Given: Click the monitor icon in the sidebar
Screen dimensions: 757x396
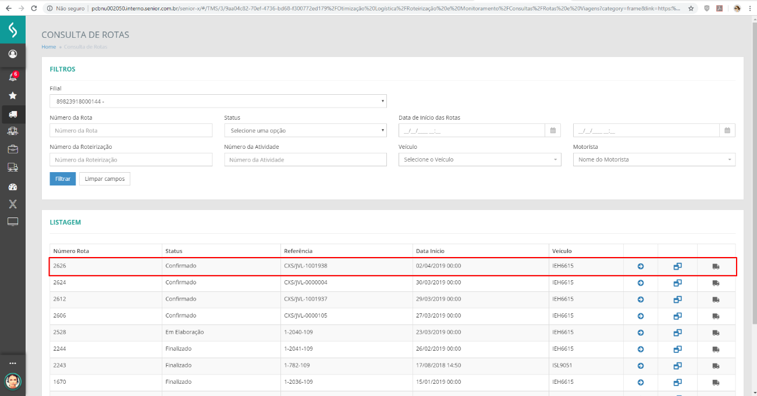Looking at the screenshot, I should (x=12, y=222).
